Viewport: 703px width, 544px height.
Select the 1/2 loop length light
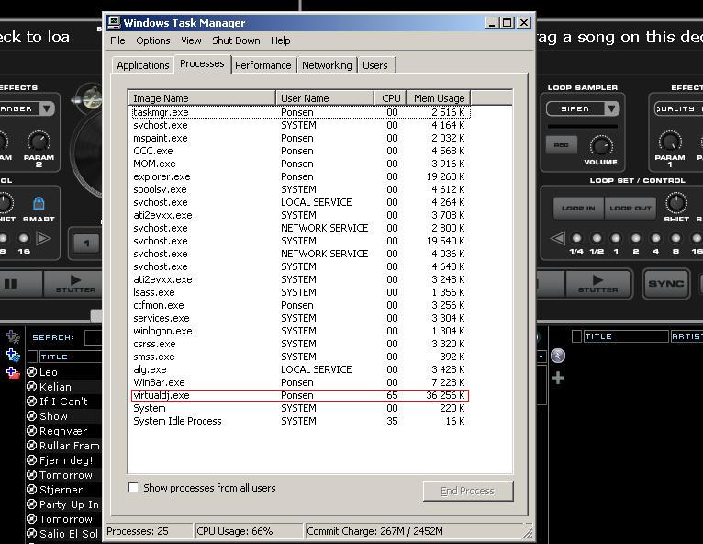(597, 238)
